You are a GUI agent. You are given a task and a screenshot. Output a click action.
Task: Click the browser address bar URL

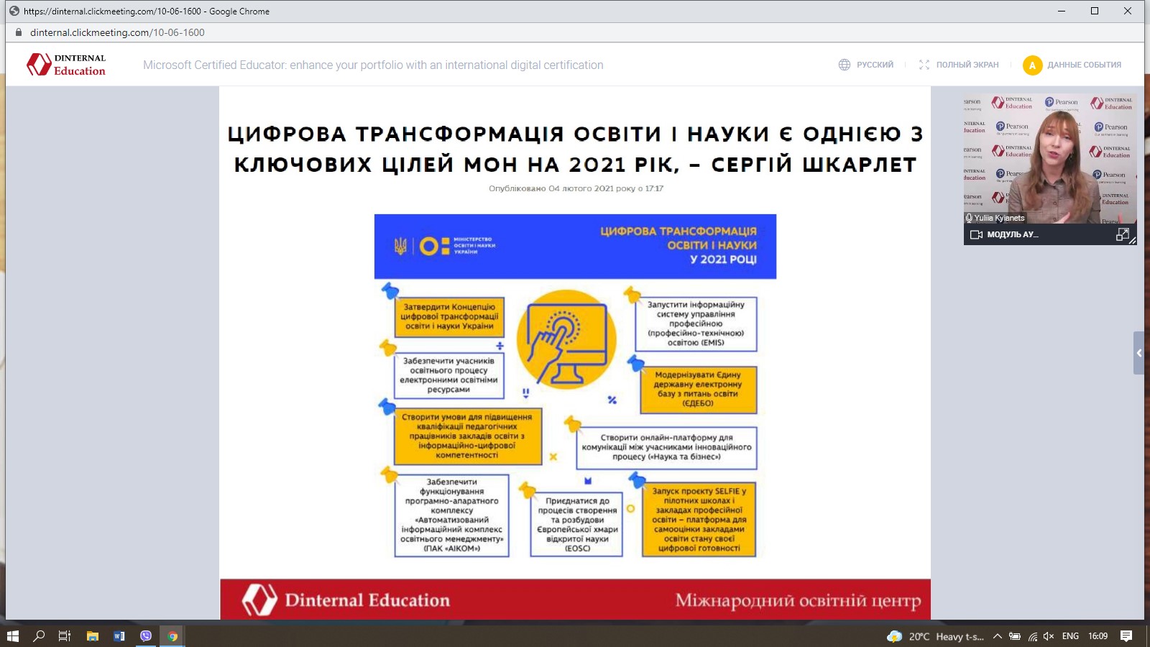pos(117,32)
